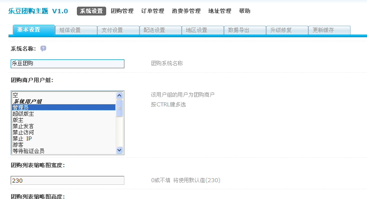Open the 系统设置 menu
This screenshot has height=199, width=367.
[x=92, y=11]
